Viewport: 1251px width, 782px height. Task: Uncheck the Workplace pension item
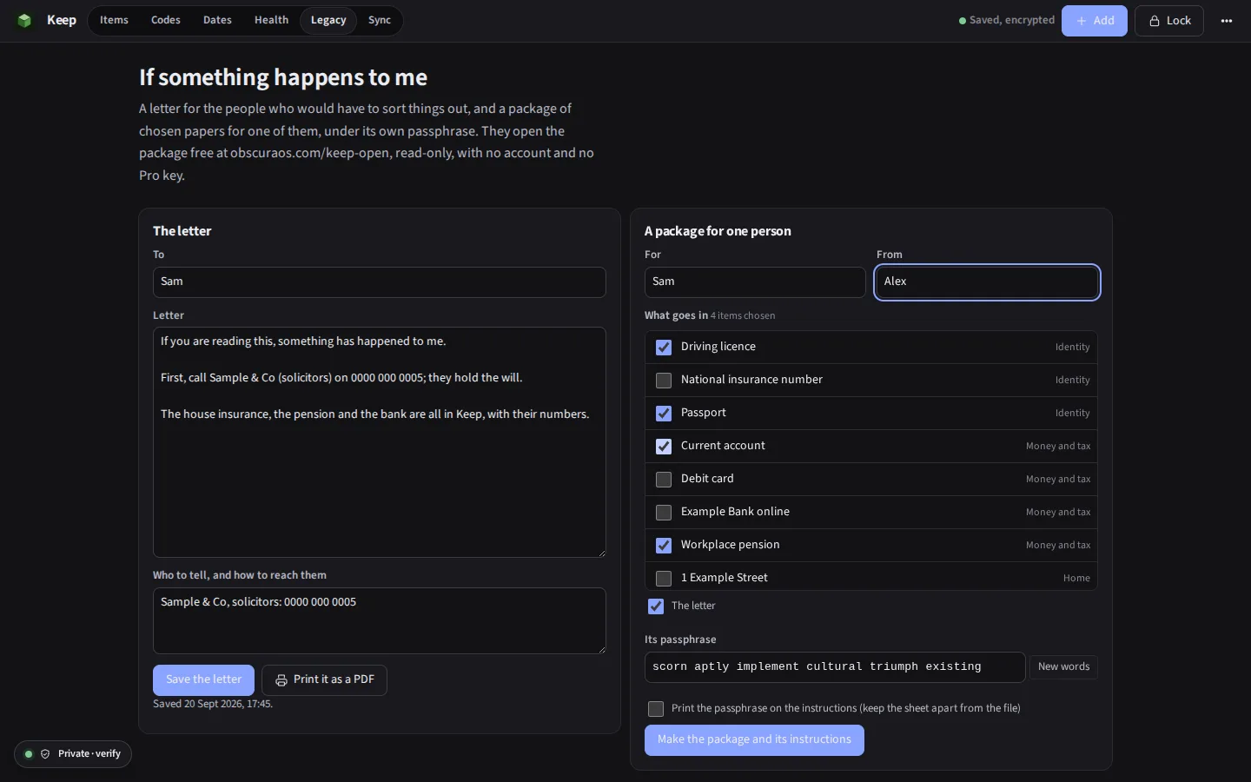[664, 546]
